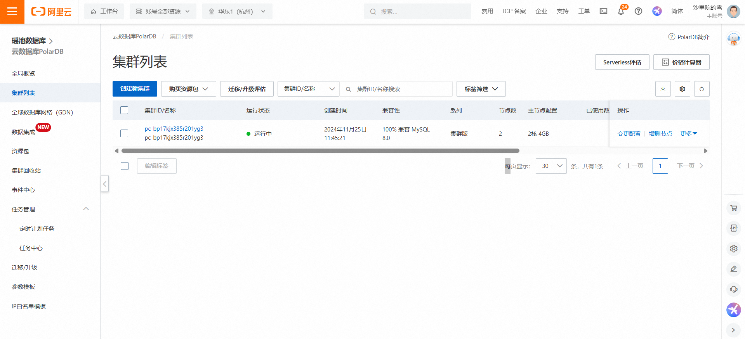Open the AI assistant icon in top bar

[x=657, y=11]
